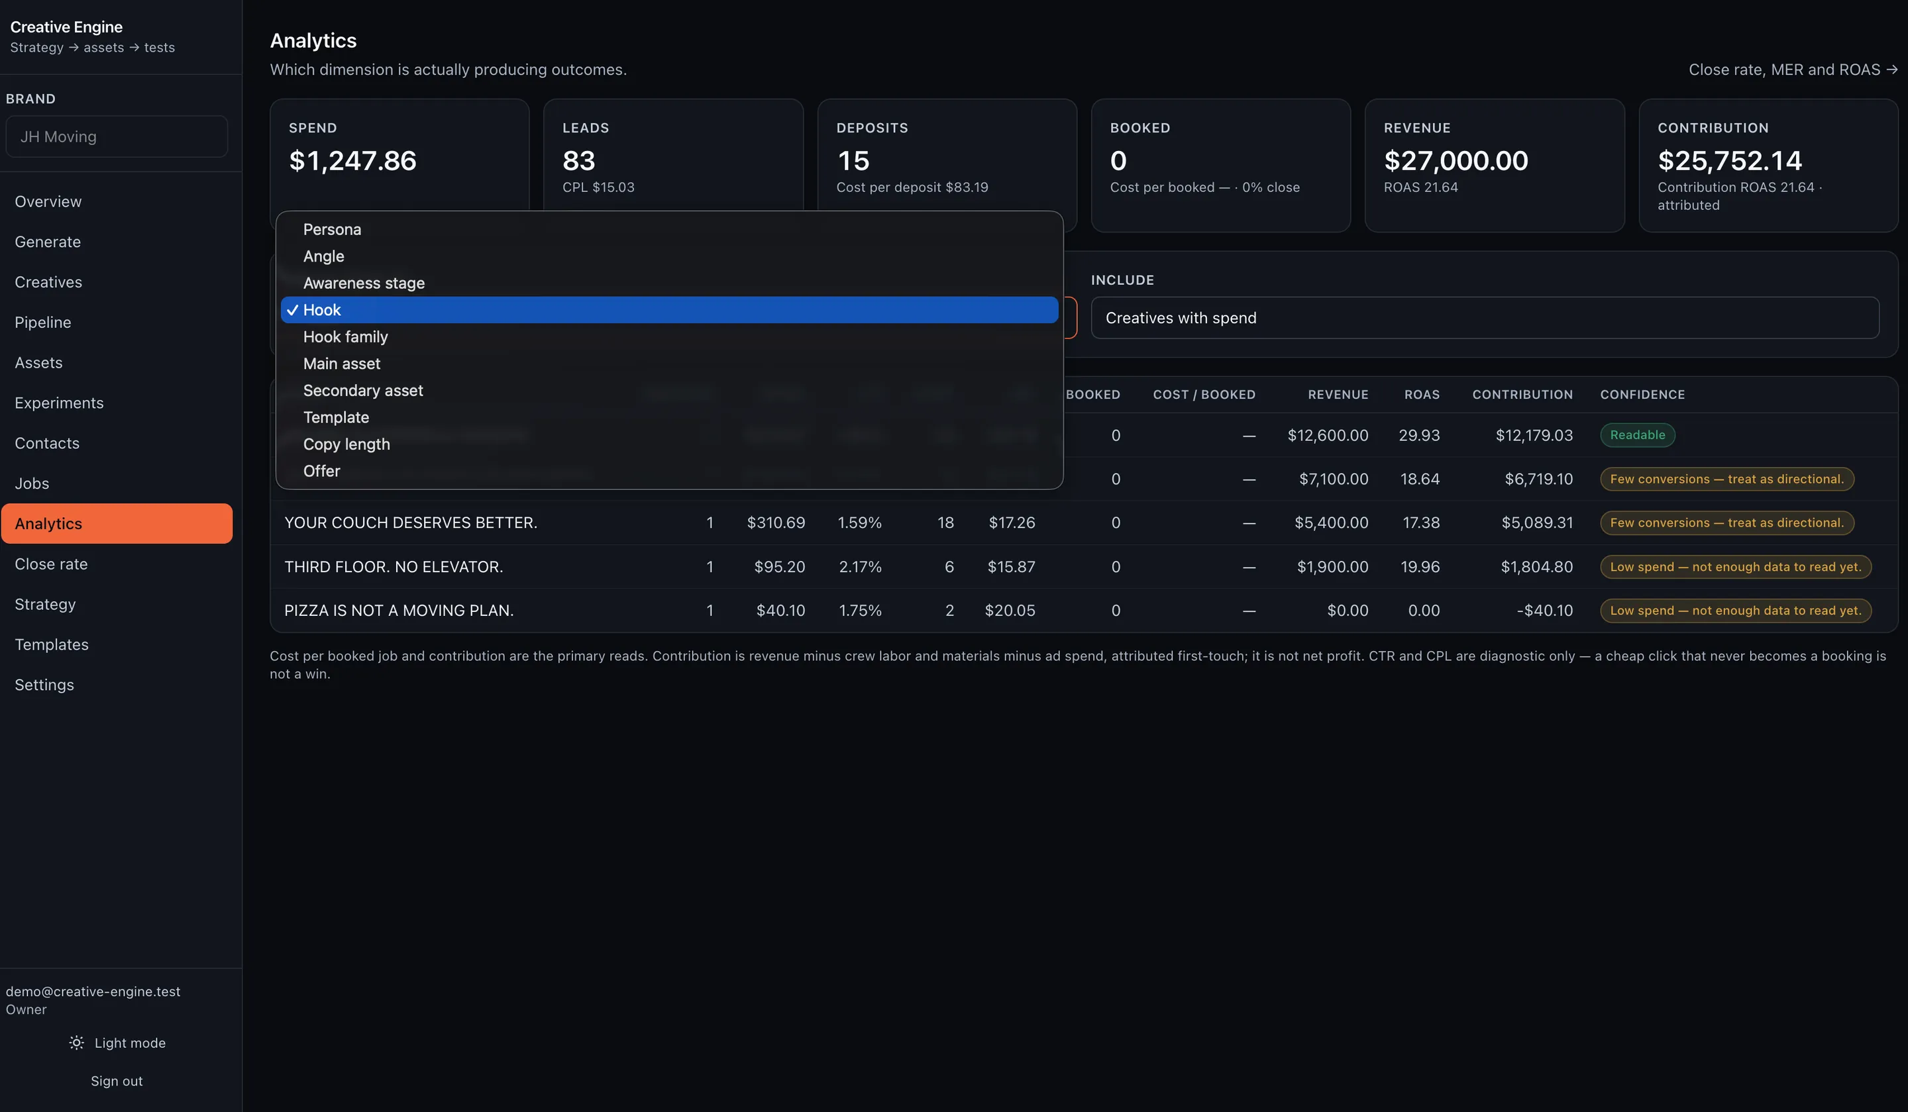Click the Revenue $27,000.00 summary card

coord(1495,165)
